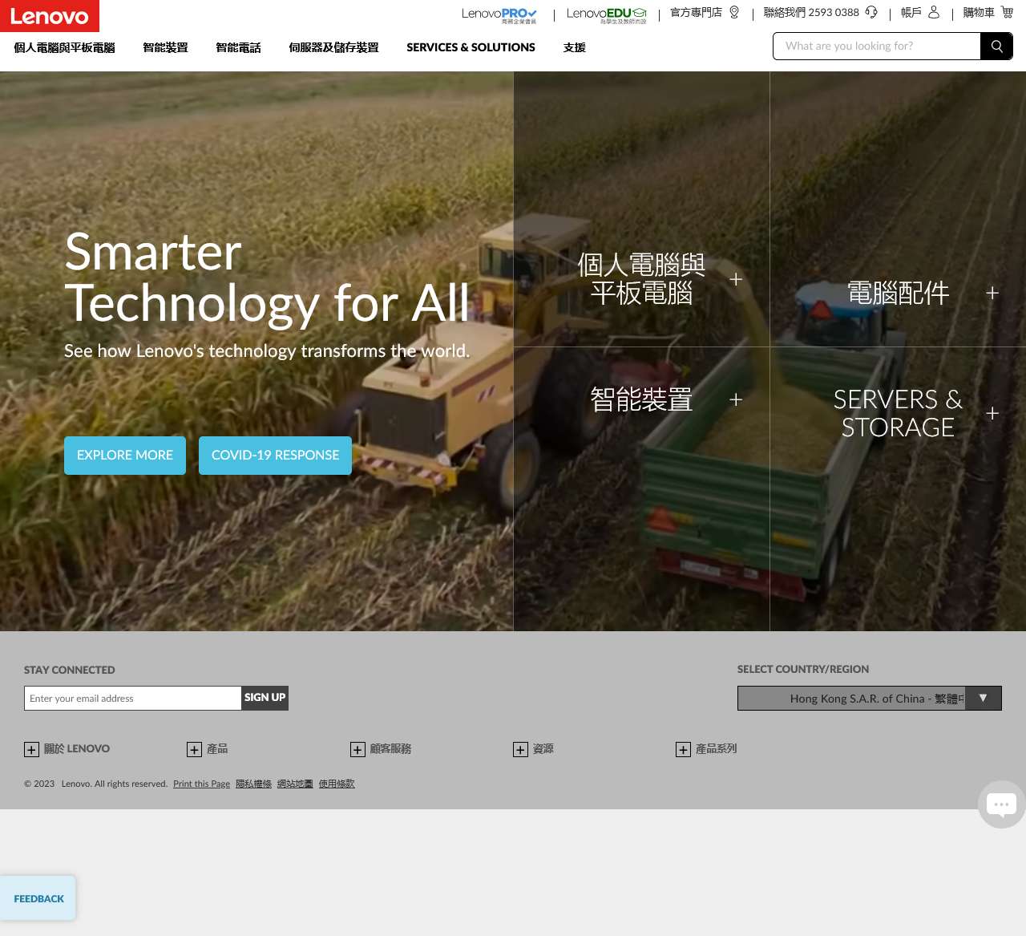Open the SERVICES & SOLUTIONS menu
The image size is (1026, 936).
pos(471,47)
